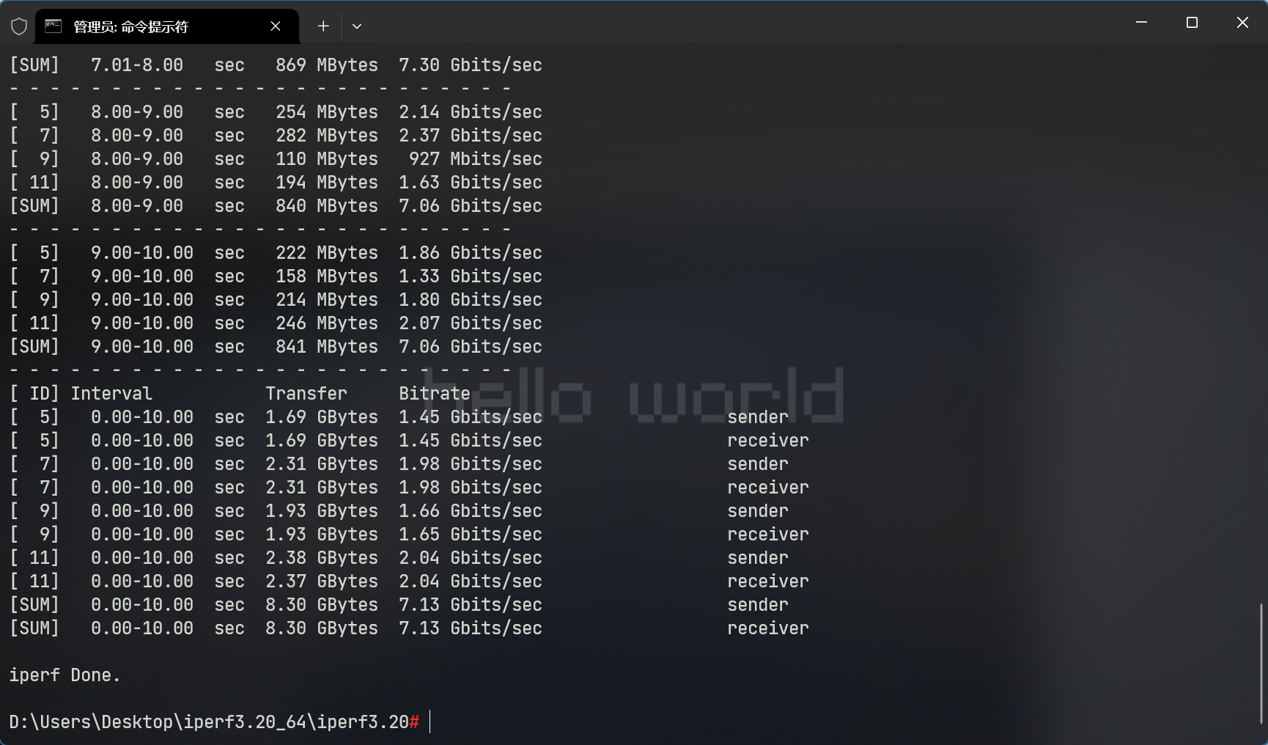This screenshot has width=1268, height=745.
Task: Click the command prompt icon in tab
Action: [x=54, y=26]
